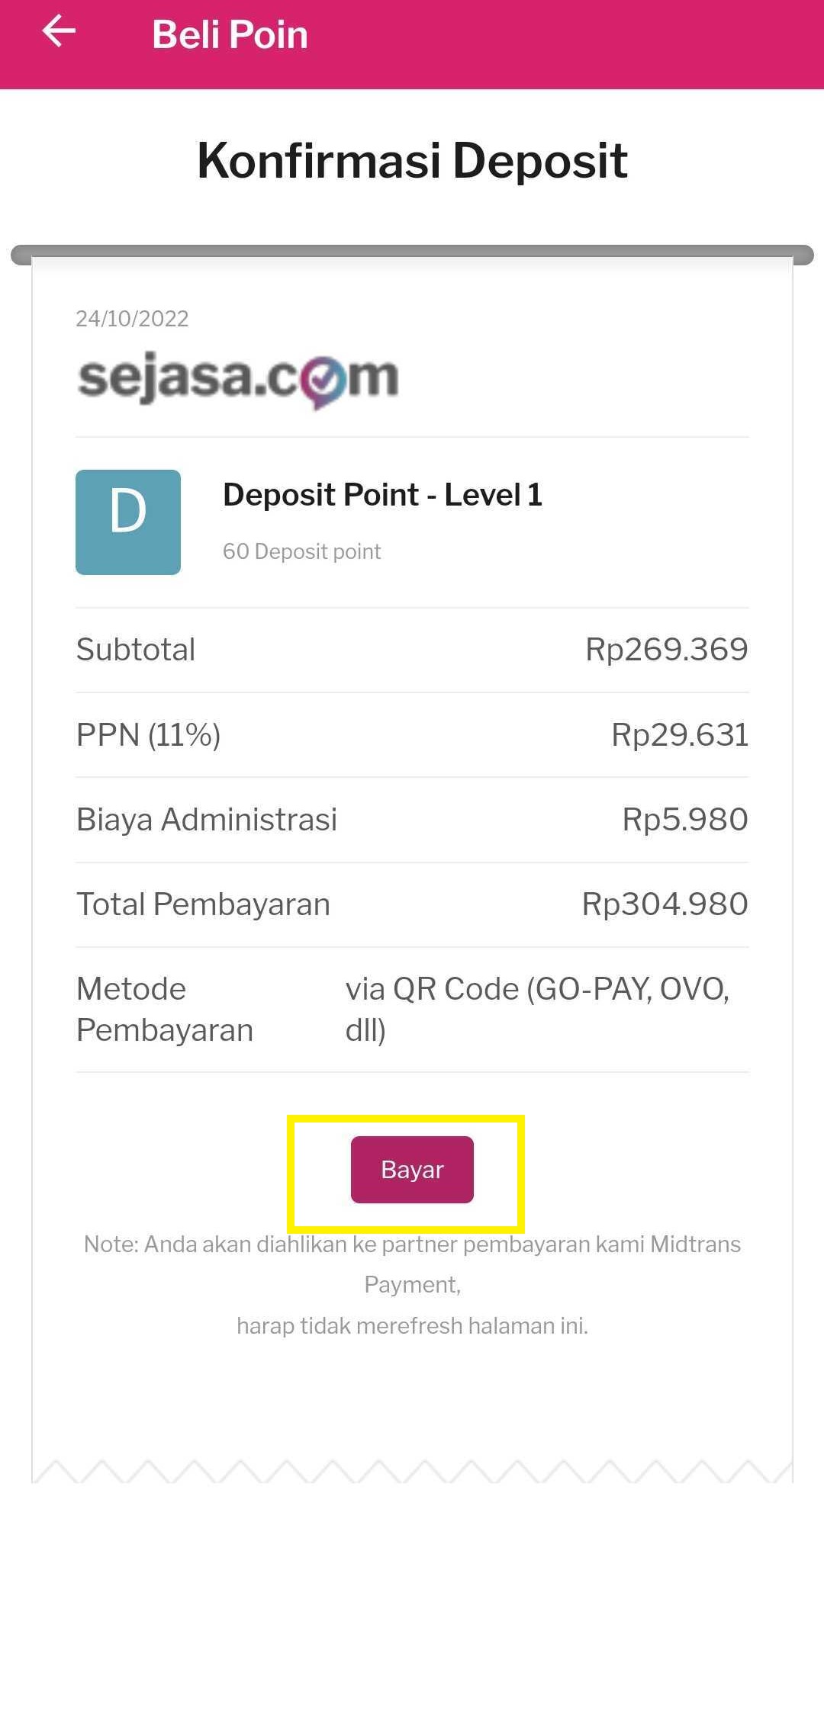824x1731 pixels.
Task: Tap the '60 Deposit point' description text
Action: tap(301, 551)
